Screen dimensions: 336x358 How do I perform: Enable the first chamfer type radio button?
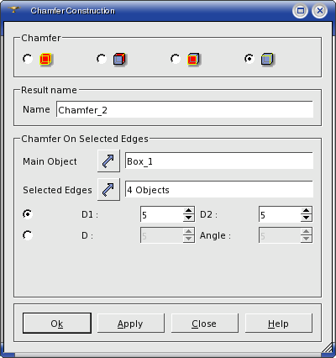point(28,59)
